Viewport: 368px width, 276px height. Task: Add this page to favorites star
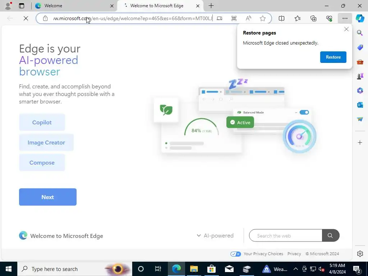coord(263,18)
